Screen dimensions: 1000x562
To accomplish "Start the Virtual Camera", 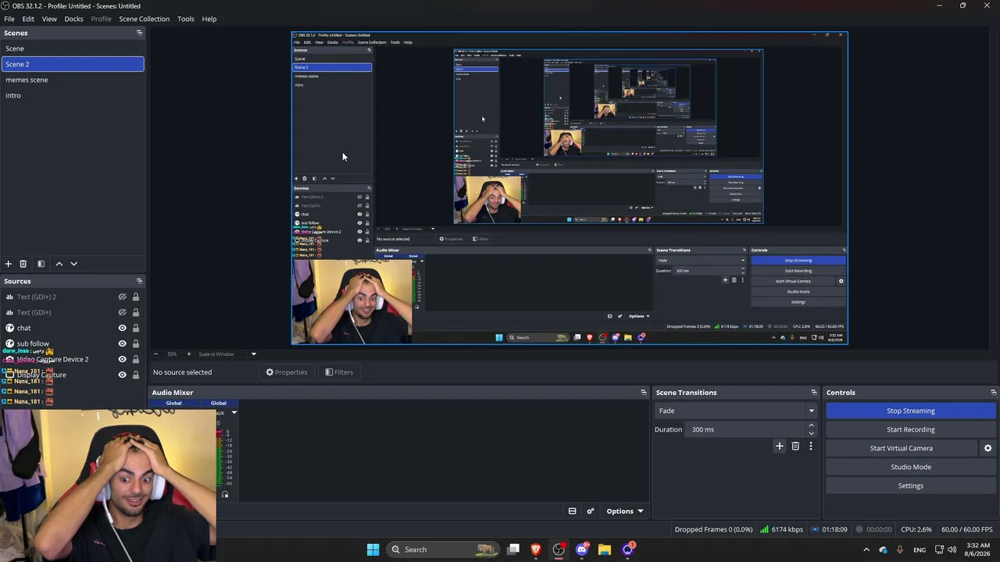I will pyautogui.click(x=902, y=448).
